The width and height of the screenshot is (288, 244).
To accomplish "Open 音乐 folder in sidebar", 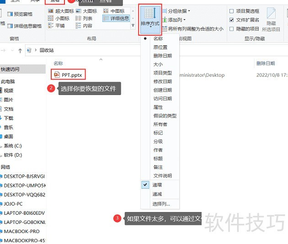I will point(8,127).
